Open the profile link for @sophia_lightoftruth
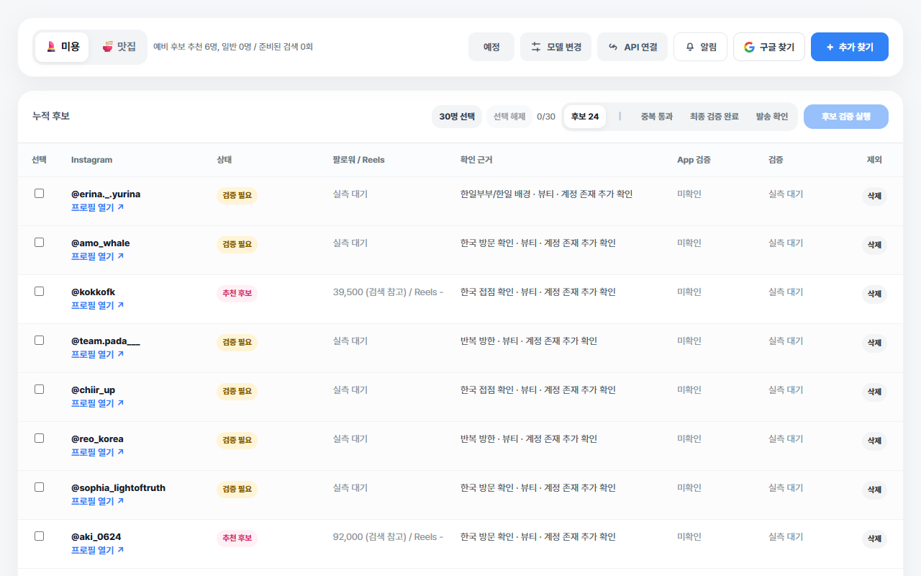Image resolution: width=921 pixels, height=576 pixels. 98,501
